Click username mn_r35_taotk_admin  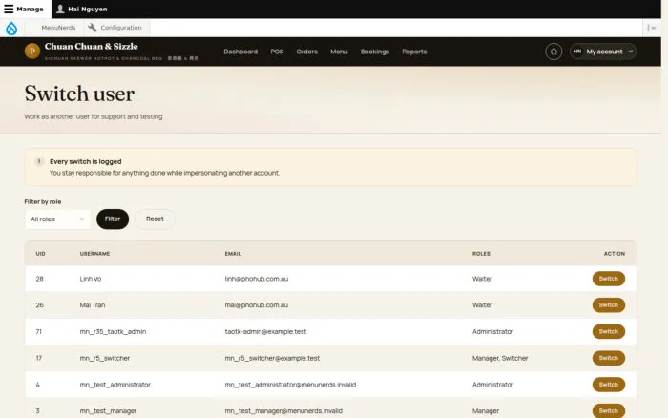(x=113, y=331)
